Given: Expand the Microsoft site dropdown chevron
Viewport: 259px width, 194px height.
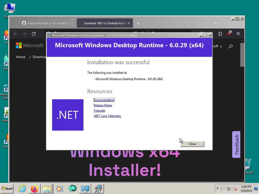Looking at the screenshot, I should pyautogui.click(x=221, y=47).
